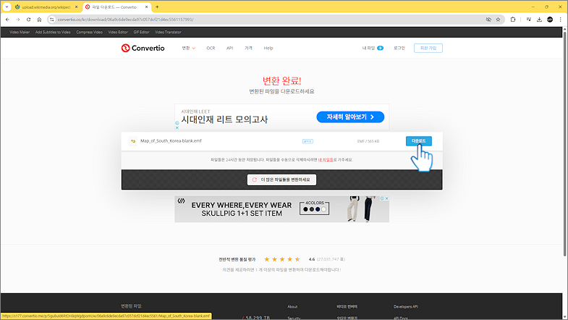The width and height of the screenshot is (568, 320).
Task: Close the upload.wikimedia.org tab
Action: point(76,7)
